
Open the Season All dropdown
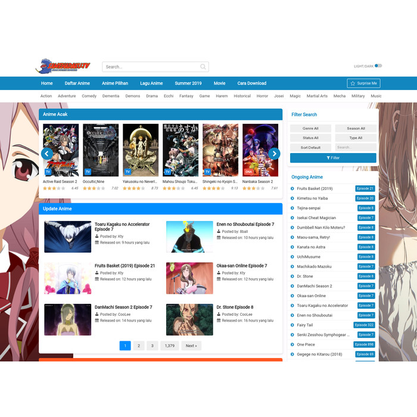click(x=356, y=128)
